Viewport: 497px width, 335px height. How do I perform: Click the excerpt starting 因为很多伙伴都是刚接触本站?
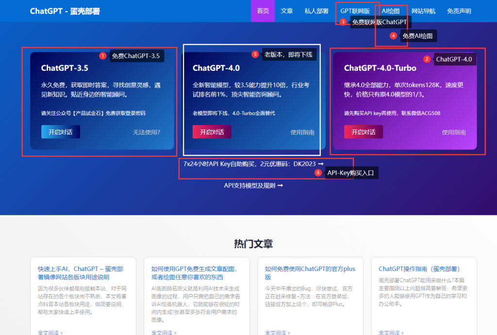click(82, 300)
